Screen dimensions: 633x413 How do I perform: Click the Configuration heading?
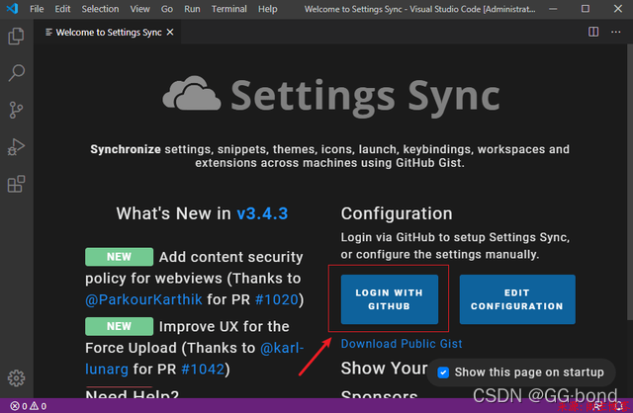click(397, 213)
